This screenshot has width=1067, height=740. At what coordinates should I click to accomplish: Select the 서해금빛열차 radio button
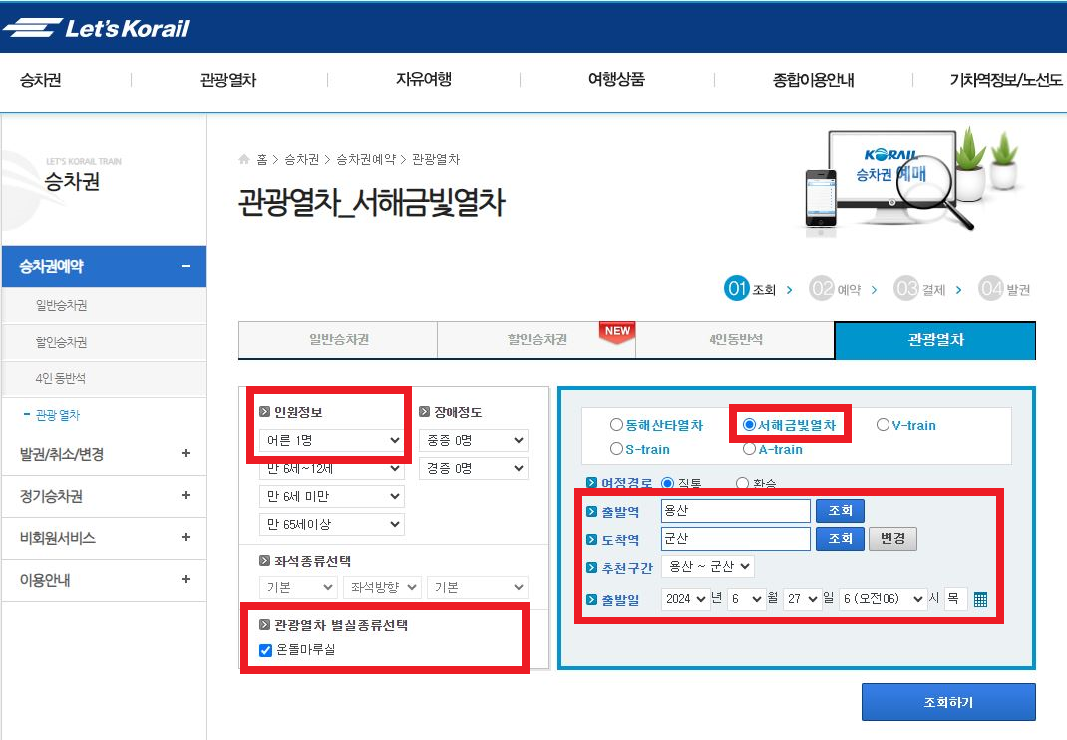[x=749, y=424]
